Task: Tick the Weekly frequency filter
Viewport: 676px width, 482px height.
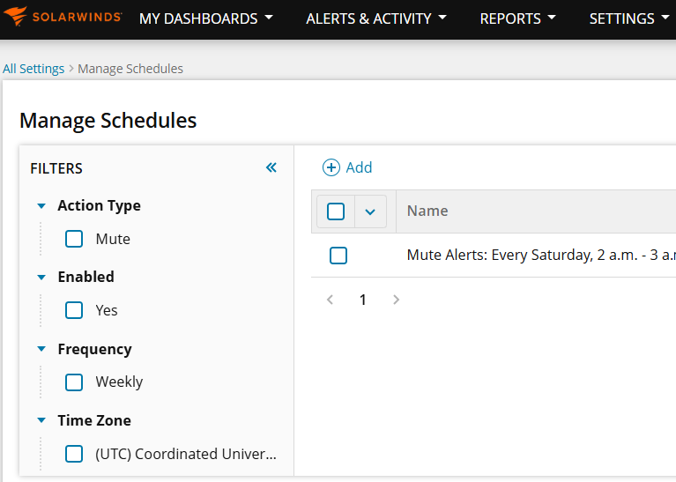Action: click(75, 382)
